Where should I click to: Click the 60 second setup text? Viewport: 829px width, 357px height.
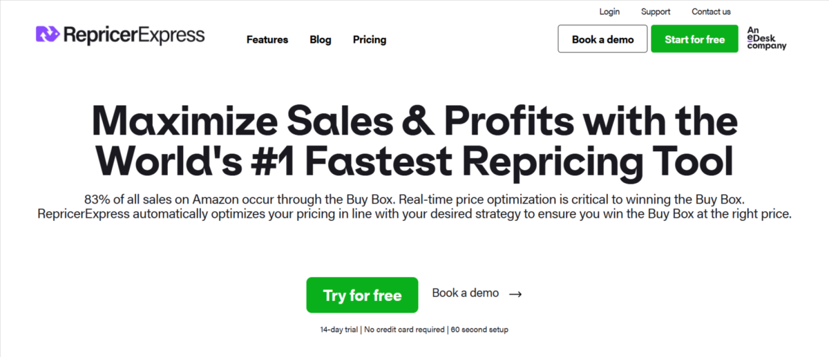point(479,330)
